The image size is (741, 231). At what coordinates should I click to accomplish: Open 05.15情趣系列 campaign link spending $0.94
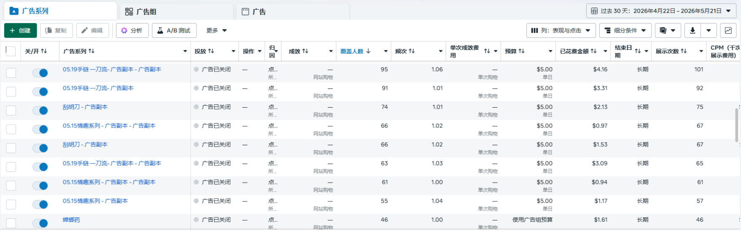[x=109, y=182]
